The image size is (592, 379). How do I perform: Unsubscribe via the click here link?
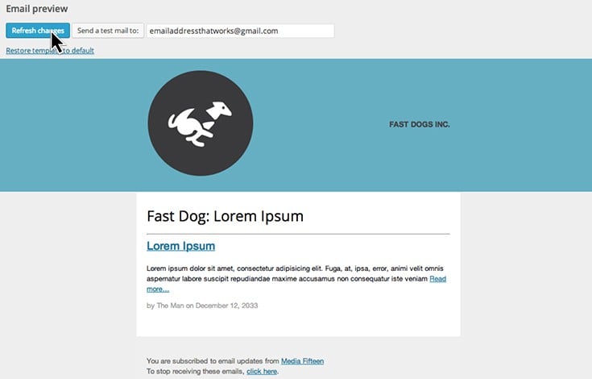tap(262, 372)
